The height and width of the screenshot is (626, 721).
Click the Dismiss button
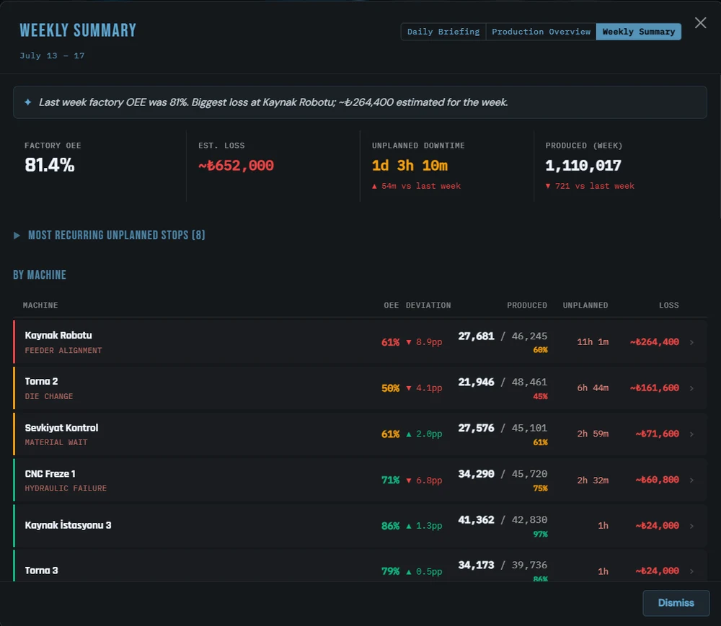[x=676, y=602]
